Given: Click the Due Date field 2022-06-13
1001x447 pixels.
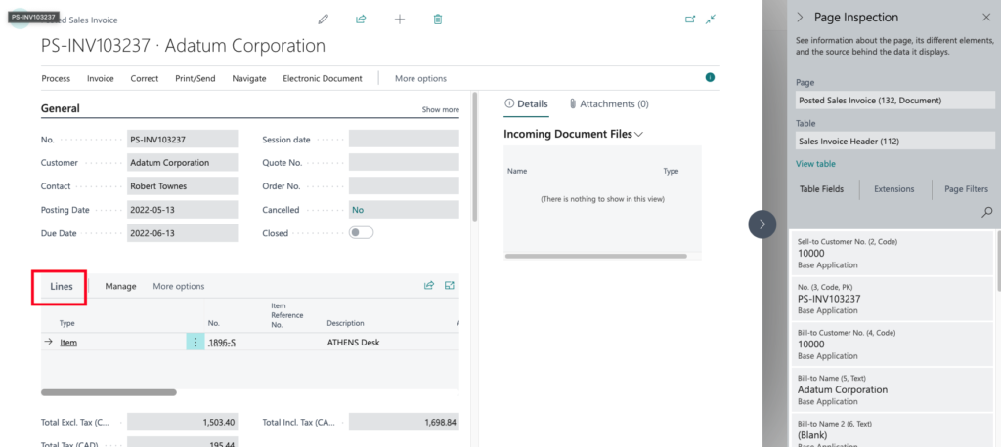Looking at the screenshot, I should coord(183,233).
